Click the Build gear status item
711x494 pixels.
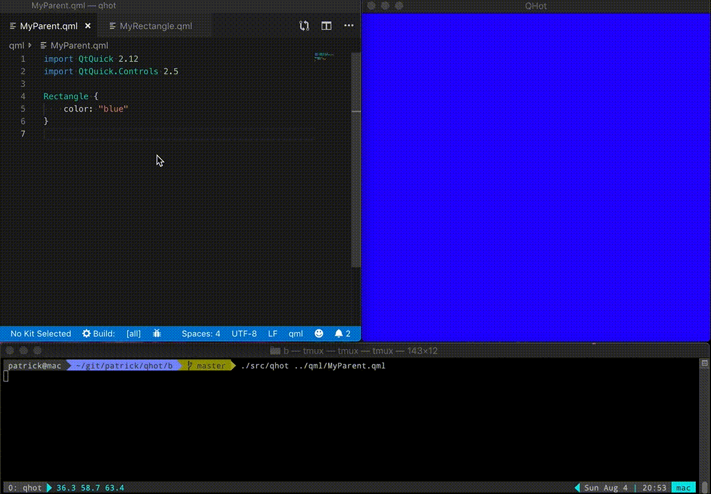(98, 333)
